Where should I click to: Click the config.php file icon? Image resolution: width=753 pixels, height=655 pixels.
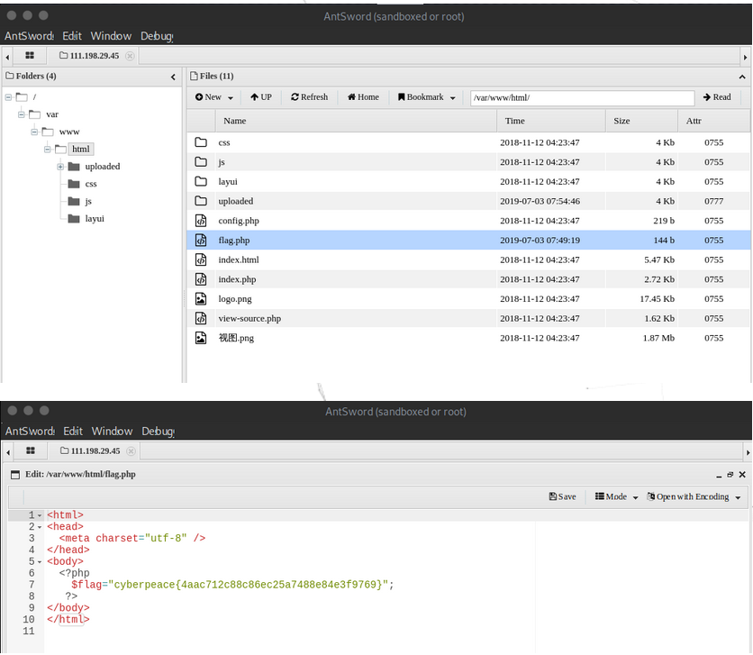(x=201, y=221)
